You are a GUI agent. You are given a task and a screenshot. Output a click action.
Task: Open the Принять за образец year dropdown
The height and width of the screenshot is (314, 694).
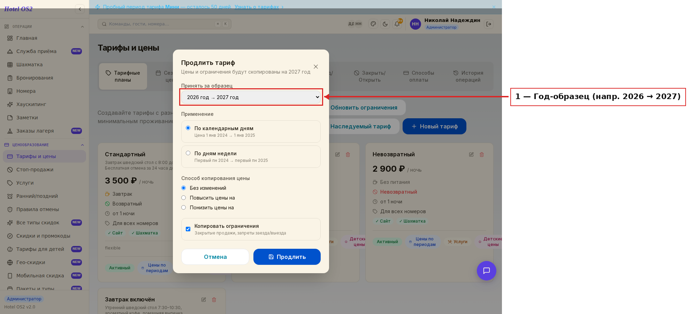click(x=251, y=97)
